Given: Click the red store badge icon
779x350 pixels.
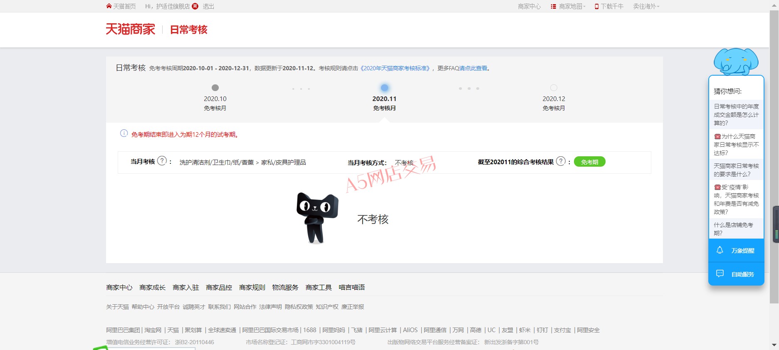Looking at the screenshot, I should 195,6.
